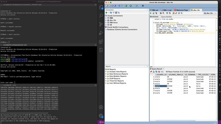This screenshot has height=124, width=221.
Task: Expand the DBA connection node
Action: point(106,18)
